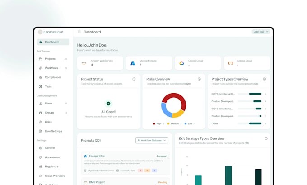This screenshot has width=307, height=185.
Task: Click the Alibaba Cloud provider card
Action: point(247,63)
